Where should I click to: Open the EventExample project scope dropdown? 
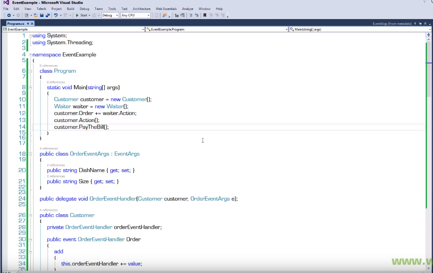coord(74,29)
